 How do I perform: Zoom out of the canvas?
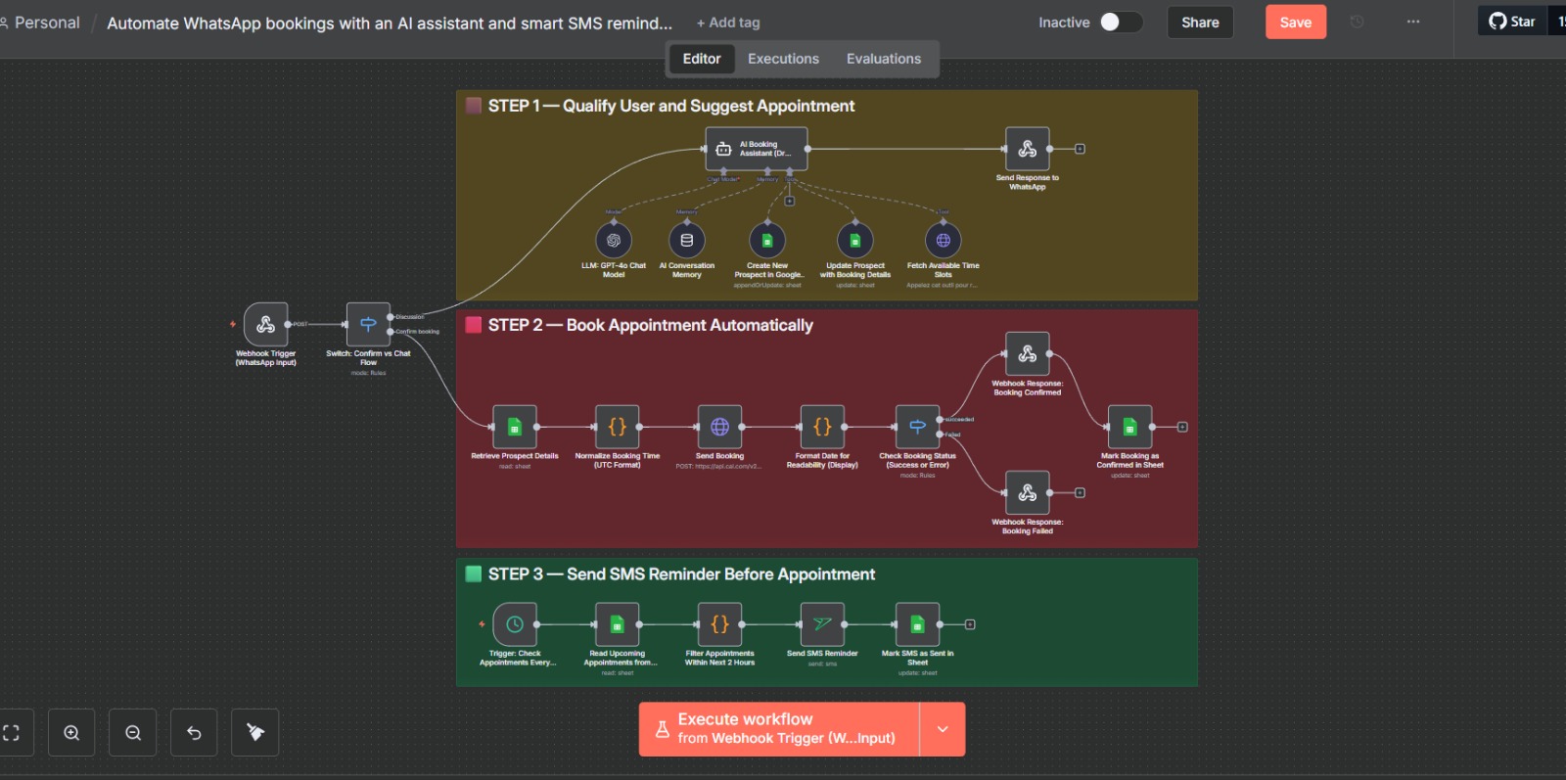[133, 733]
